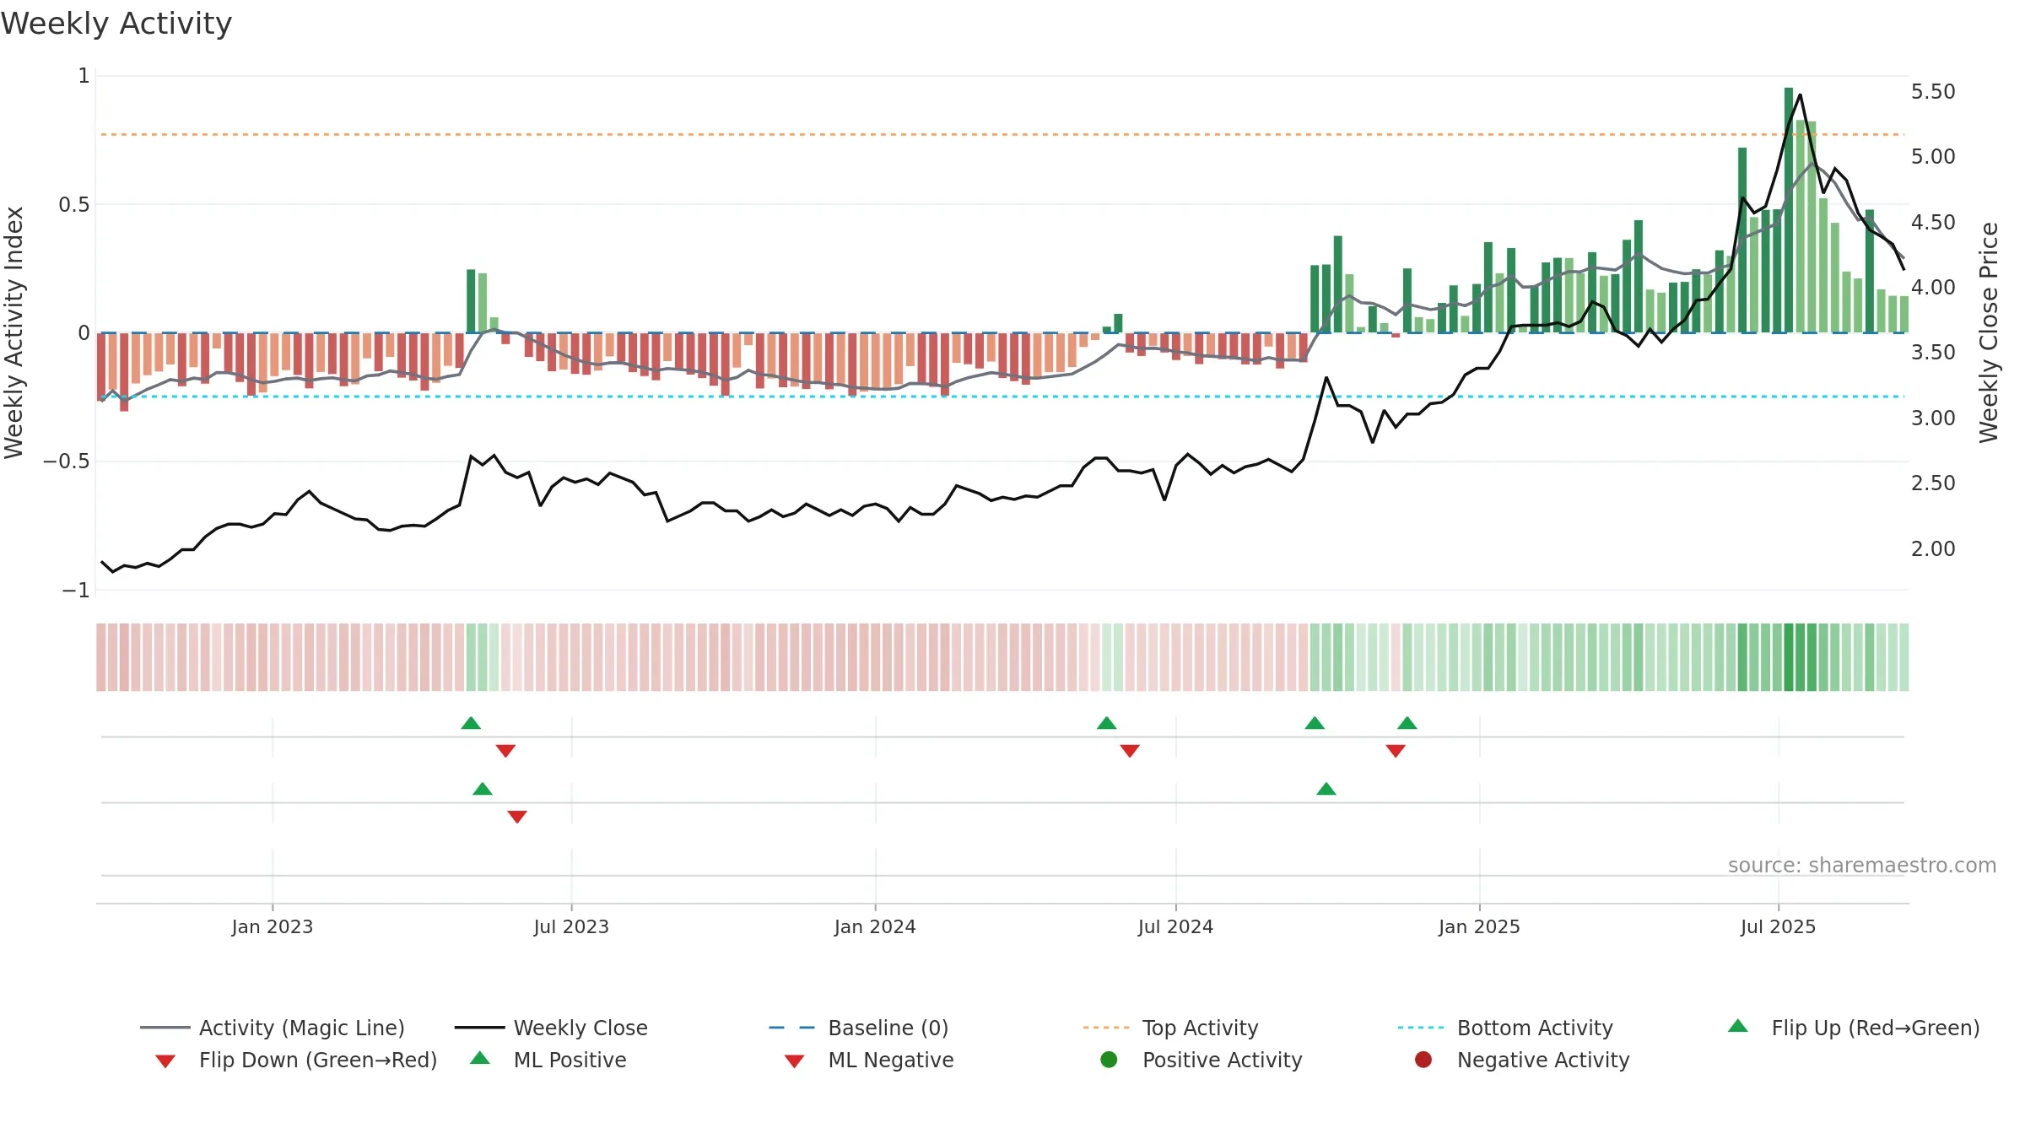Click the ML Negative legend triangle icon
The height and width of the screenshot is (1139, 2025).
click(794, 1061)
